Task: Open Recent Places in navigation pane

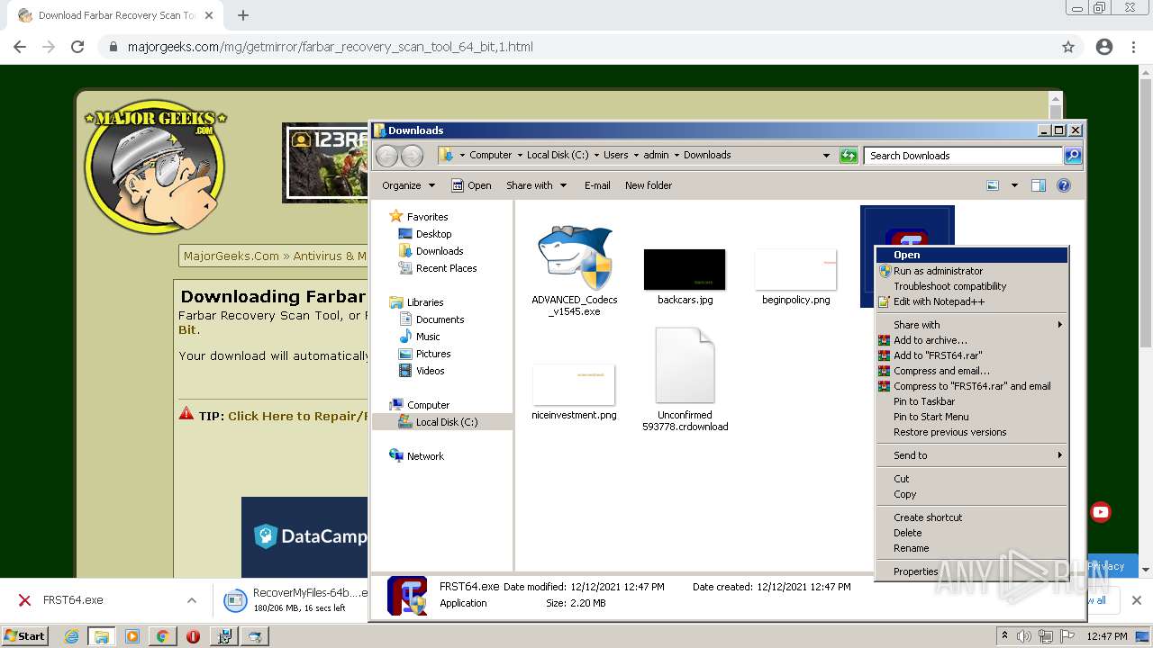Action: (x=446, y=268)
